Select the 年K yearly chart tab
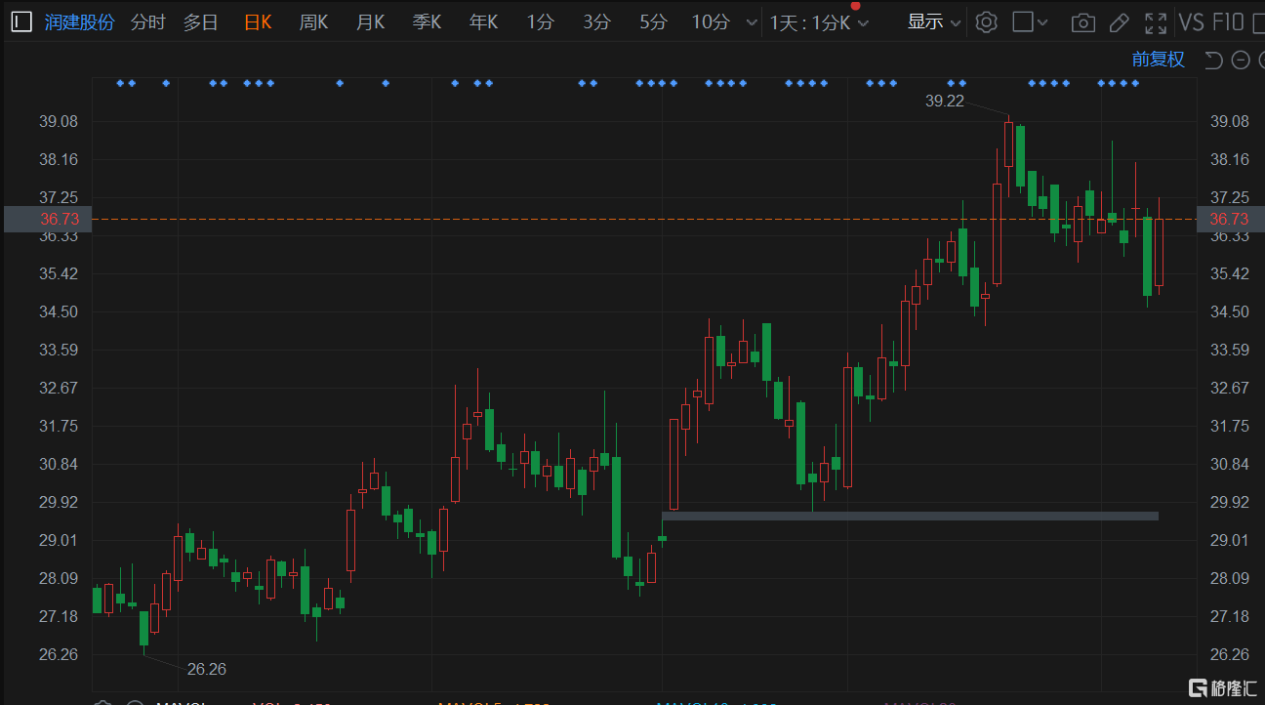Viewport: 1265px width, 705px height. click(x=483, y=22)
